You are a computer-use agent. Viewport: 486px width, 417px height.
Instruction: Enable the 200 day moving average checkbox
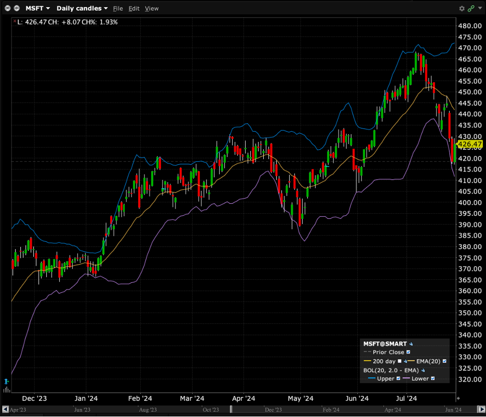(399, 361)
